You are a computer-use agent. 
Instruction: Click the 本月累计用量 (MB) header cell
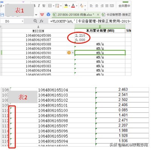[100, 31]
